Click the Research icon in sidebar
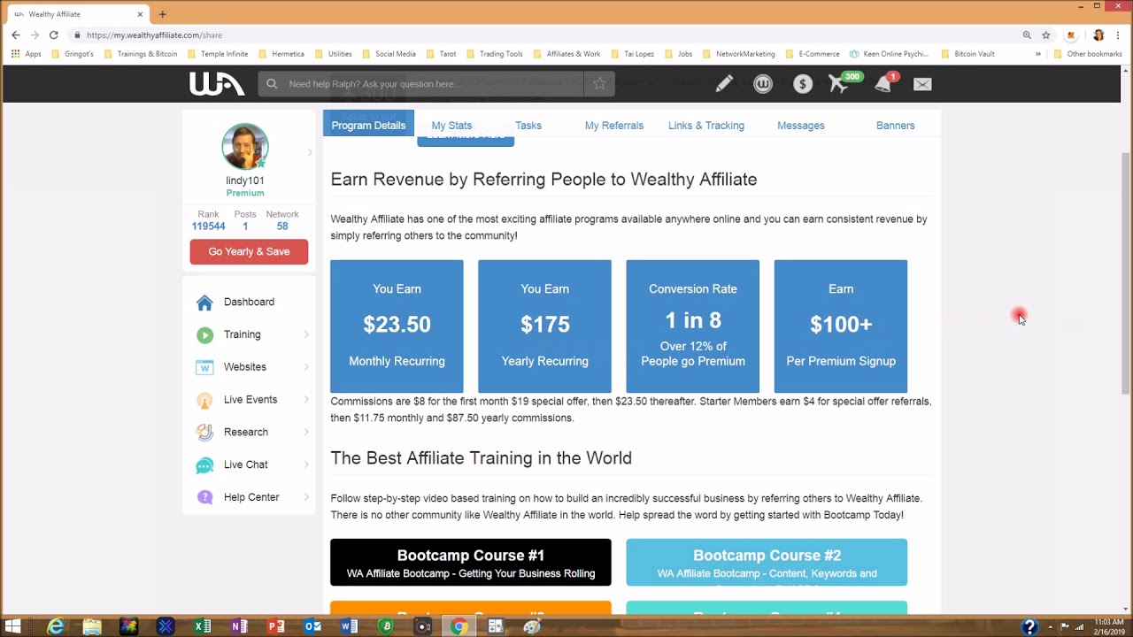The image size is (1133, 637). pyautogui.click(x=204, y=433)
